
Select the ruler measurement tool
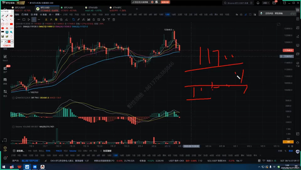point(78,19)
